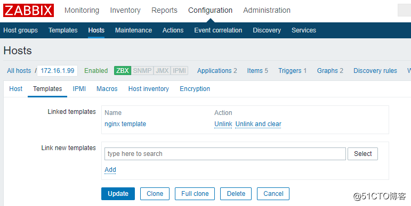Click the ZABBIX logo
This screenshot has width=411, height=206.
tap(28, 10)
